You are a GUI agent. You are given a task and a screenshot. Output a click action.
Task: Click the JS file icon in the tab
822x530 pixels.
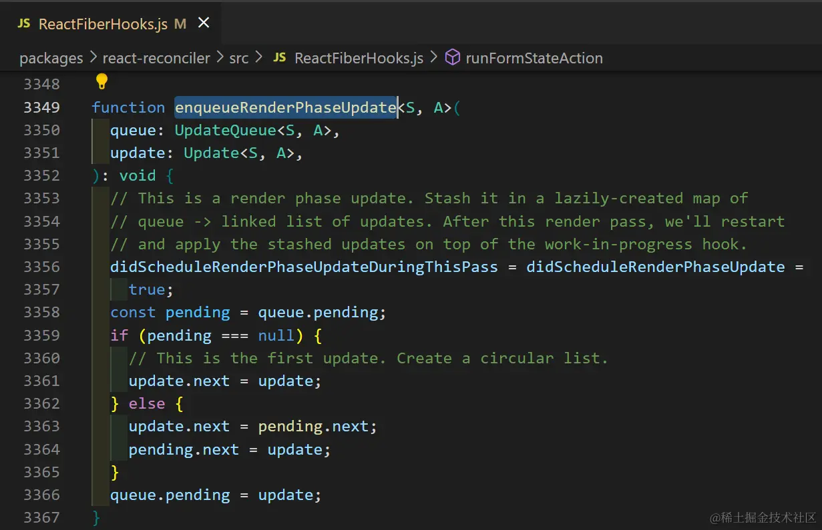coord(24,23)
